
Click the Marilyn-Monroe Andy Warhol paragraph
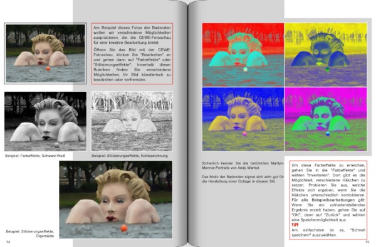tap(243, 165)
